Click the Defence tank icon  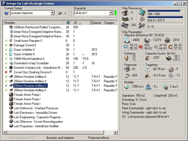click(x=127, y=58)
